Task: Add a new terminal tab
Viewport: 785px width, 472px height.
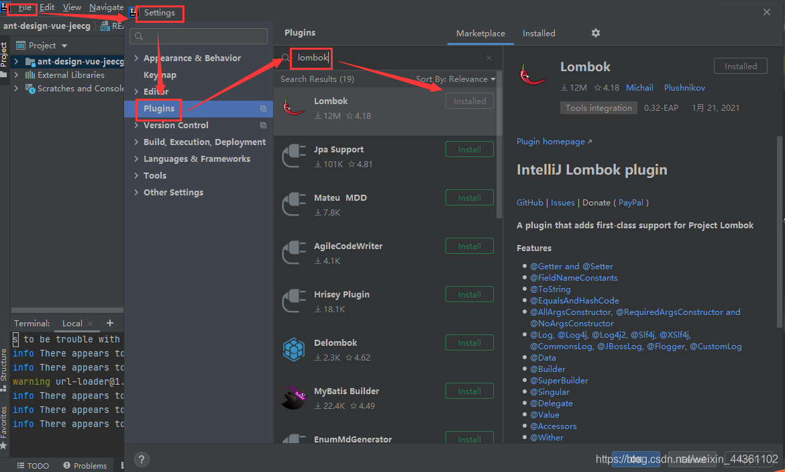Action: pyautogui.click(x=110, y=323)
